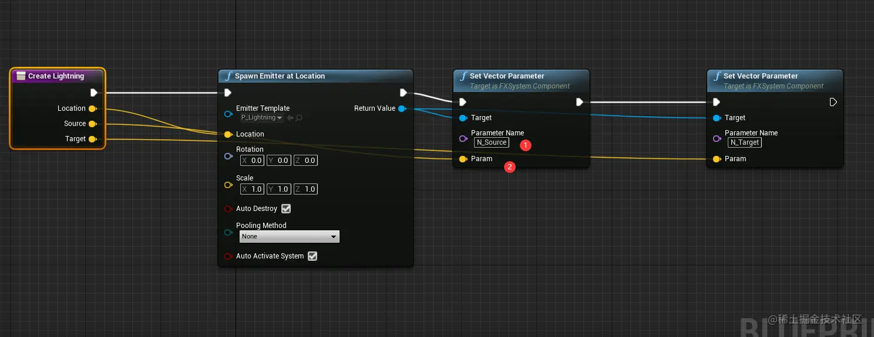Click the Location input pin on Spawn Emitter
Image resolution: width=874 pixels, height=337 pixels.
[x=228, y=134]
